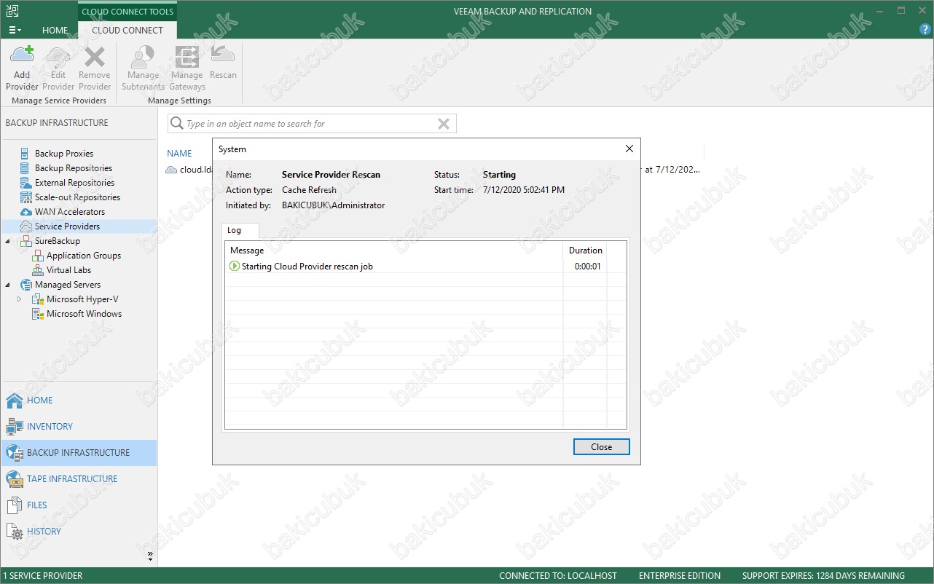
Task: Click the Veeam application icon in title bar
Action: point(12,11)
